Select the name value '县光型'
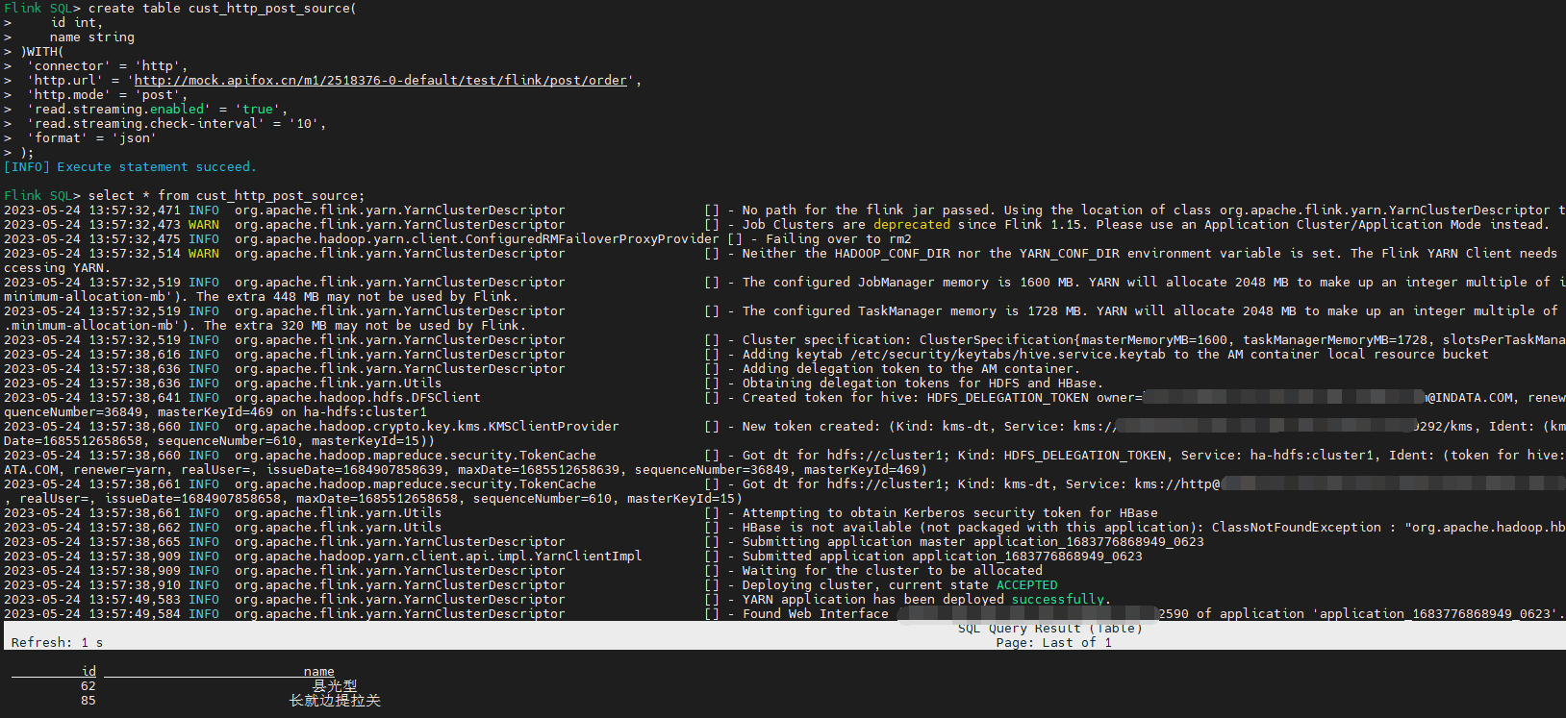The image size is (1566, 718). point(335,686)
